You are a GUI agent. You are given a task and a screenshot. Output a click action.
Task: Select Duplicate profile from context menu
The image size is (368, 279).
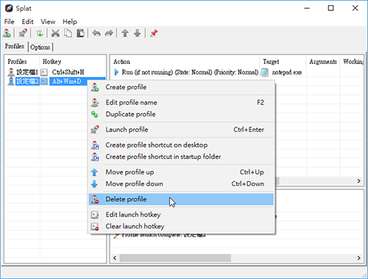(x=181, y=114)
